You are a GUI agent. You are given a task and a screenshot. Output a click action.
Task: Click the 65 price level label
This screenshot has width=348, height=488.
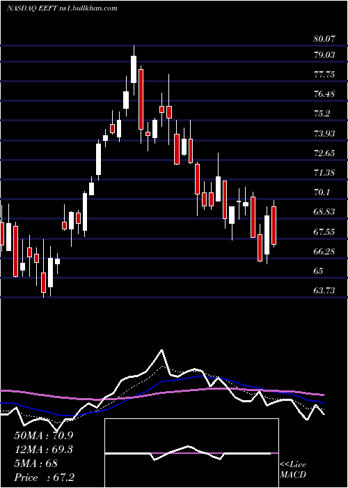(319, 271)
